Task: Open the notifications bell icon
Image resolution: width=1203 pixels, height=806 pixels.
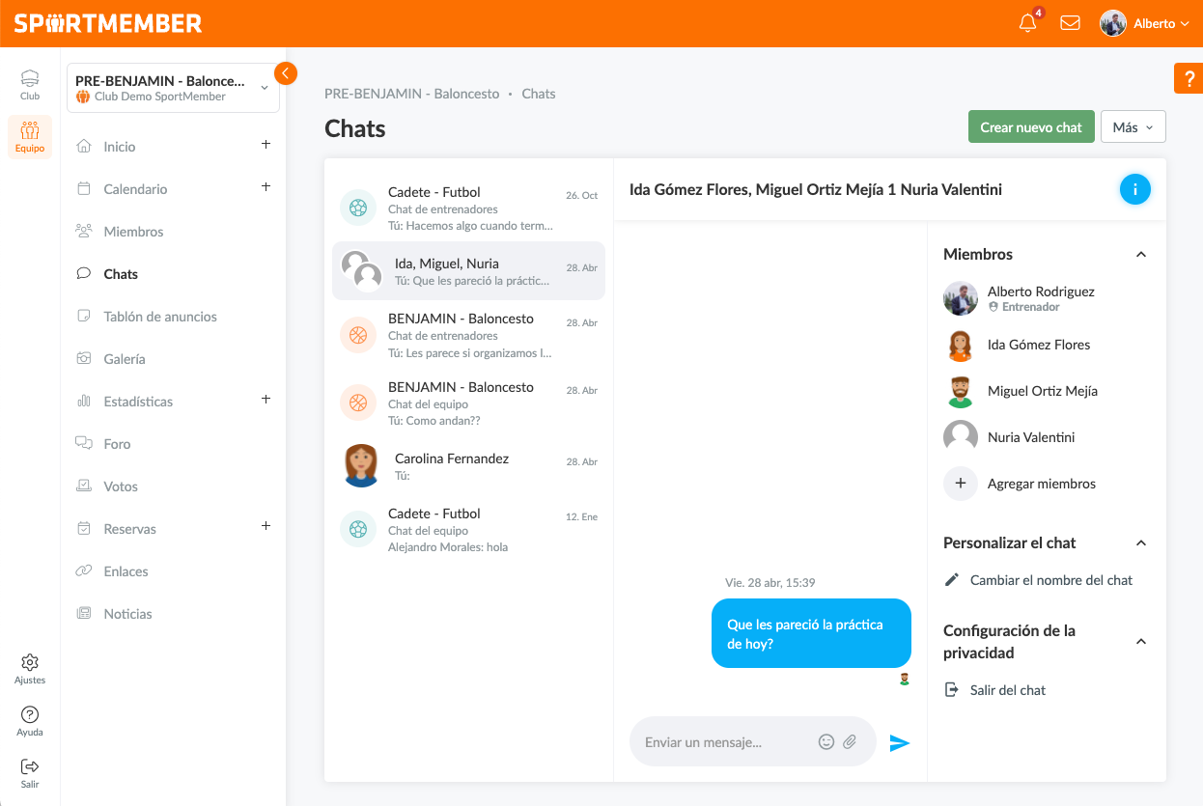Action: (1027, 23)
